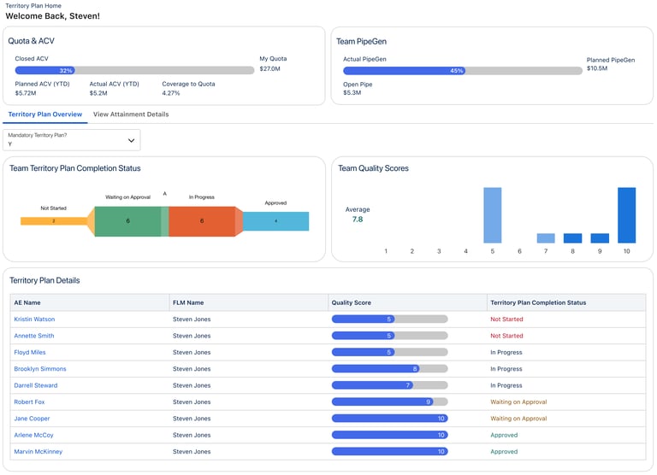This screenshot has width=657, height=475.
Task: Open Kristin Watson's AE record
Action: pyautogui.click(x=34, y=320)
